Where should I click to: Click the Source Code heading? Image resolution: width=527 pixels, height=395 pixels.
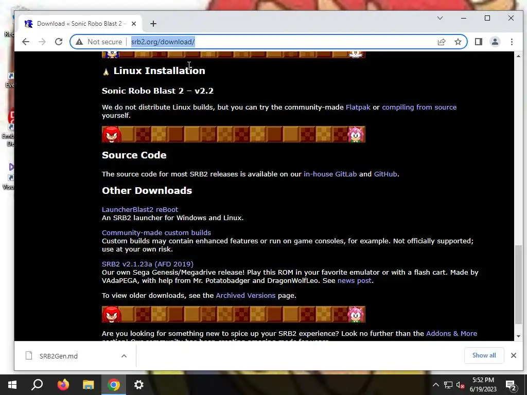point(134,155)
